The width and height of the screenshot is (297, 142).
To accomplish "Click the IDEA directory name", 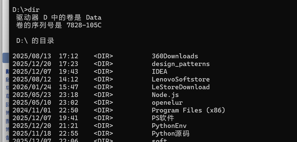I will [x=159, y=72].
